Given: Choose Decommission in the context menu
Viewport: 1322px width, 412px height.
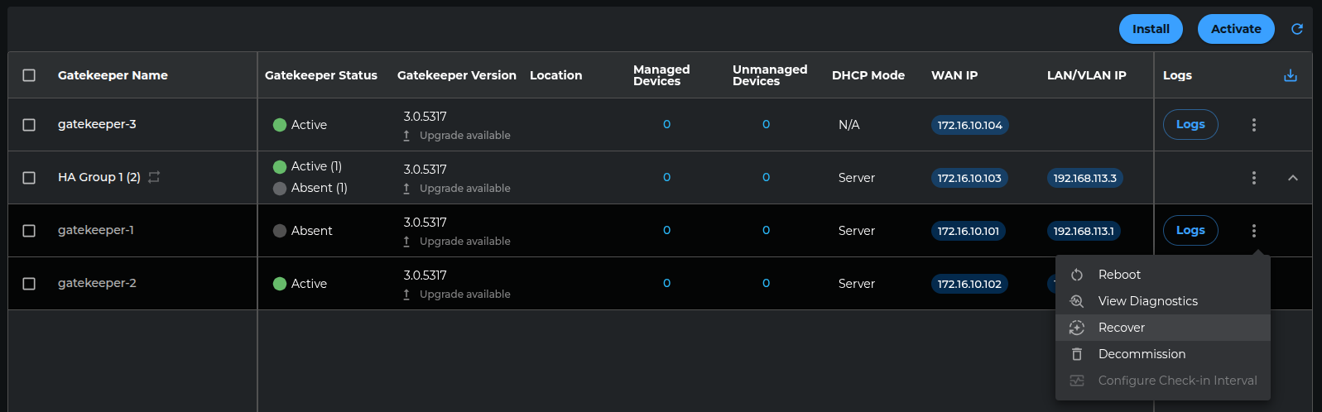Looking at the screenshot, I should tap(1142, 354).
